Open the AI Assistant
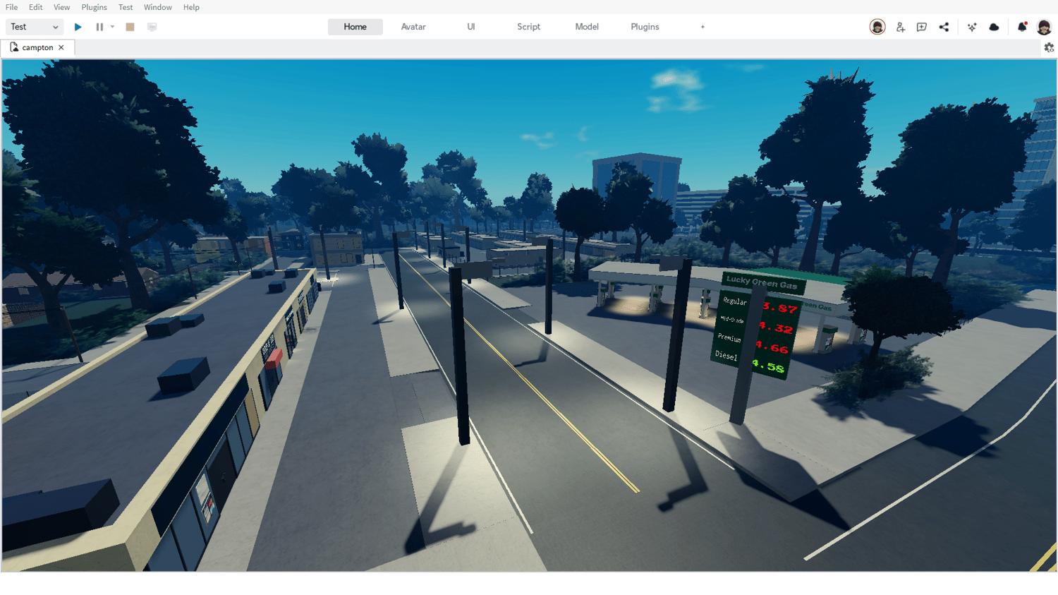The width and height of the screenshot is (1058, 595). [x=972, y=27]
